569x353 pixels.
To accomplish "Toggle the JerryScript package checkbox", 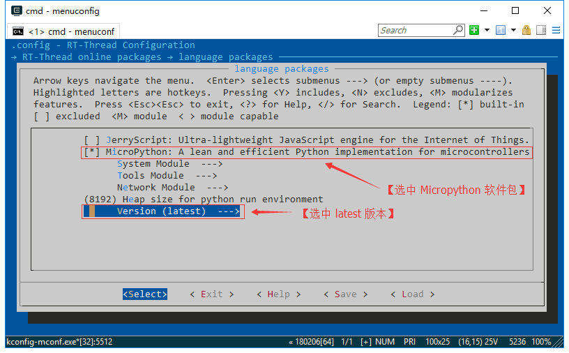I will [92, 140].
